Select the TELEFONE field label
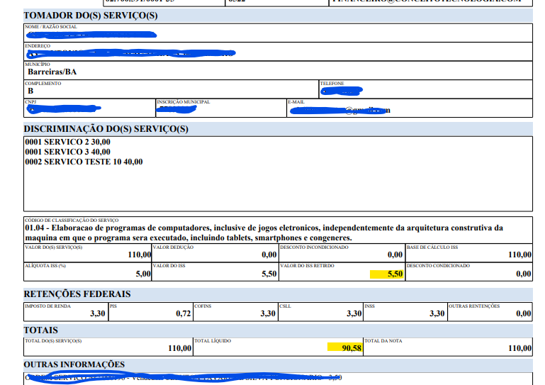The image size is (545, 385). pos(332,84)
